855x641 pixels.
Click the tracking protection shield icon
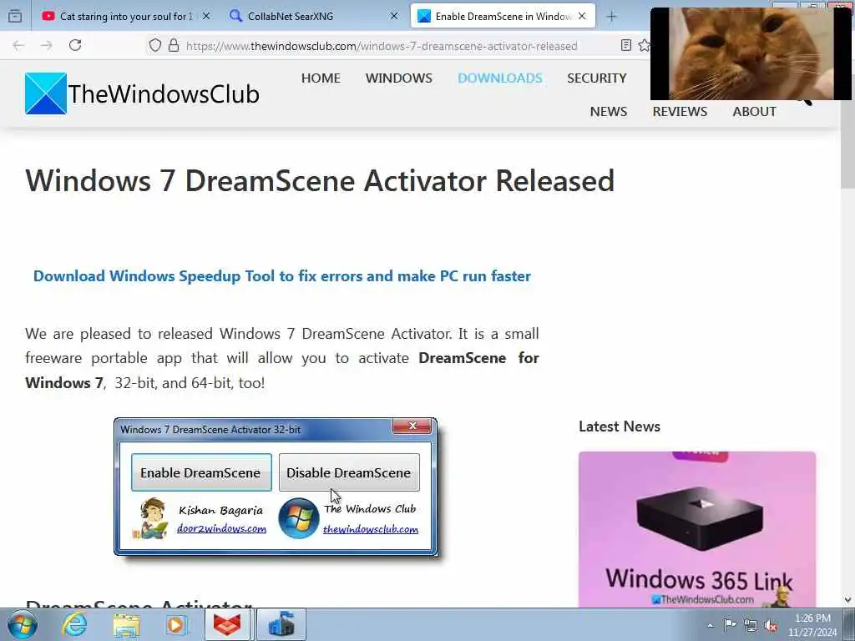click(x=155, y=46)
